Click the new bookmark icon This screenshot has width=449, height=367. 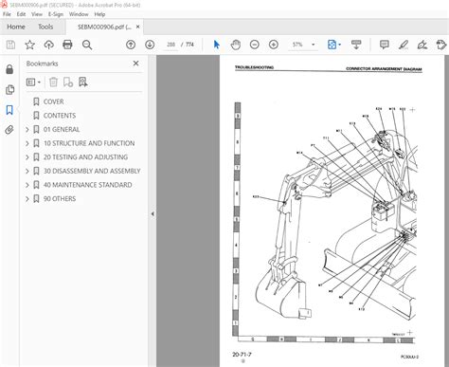(68, 83)
